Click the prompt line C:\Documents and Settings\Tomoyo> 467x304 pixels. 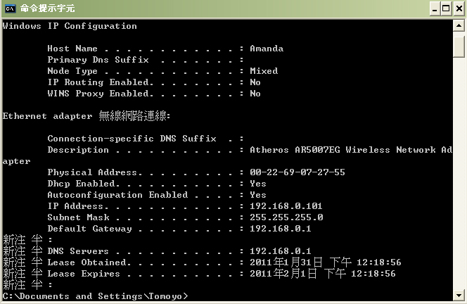click(x=95, y=296)
